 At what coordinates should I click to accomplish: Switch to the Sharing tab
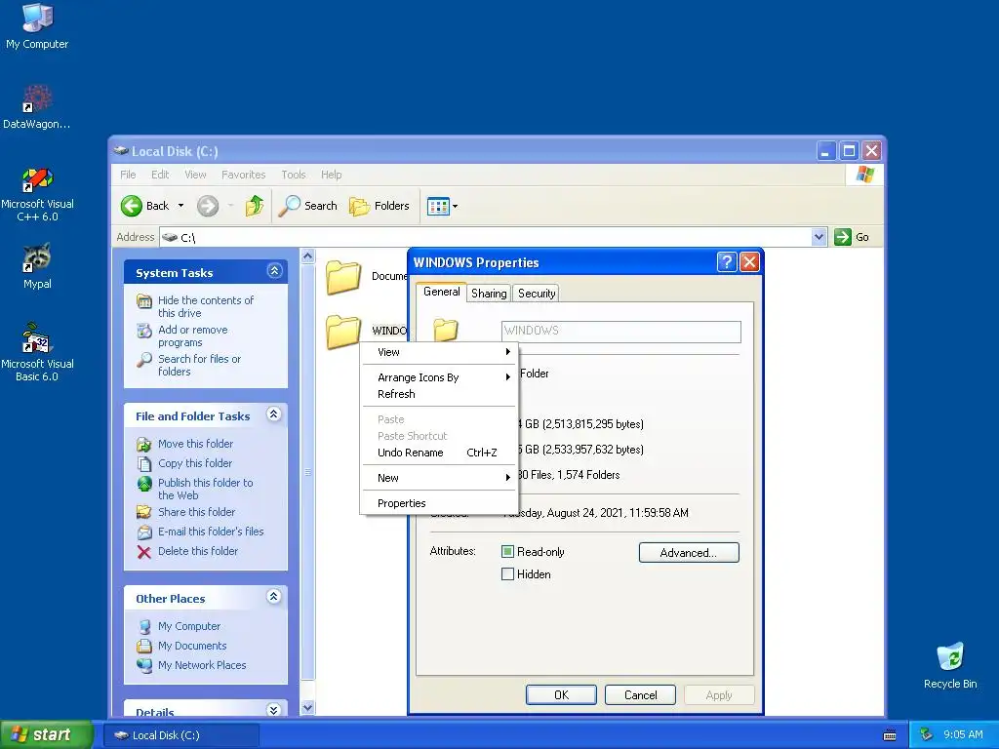tap(489, 294)
